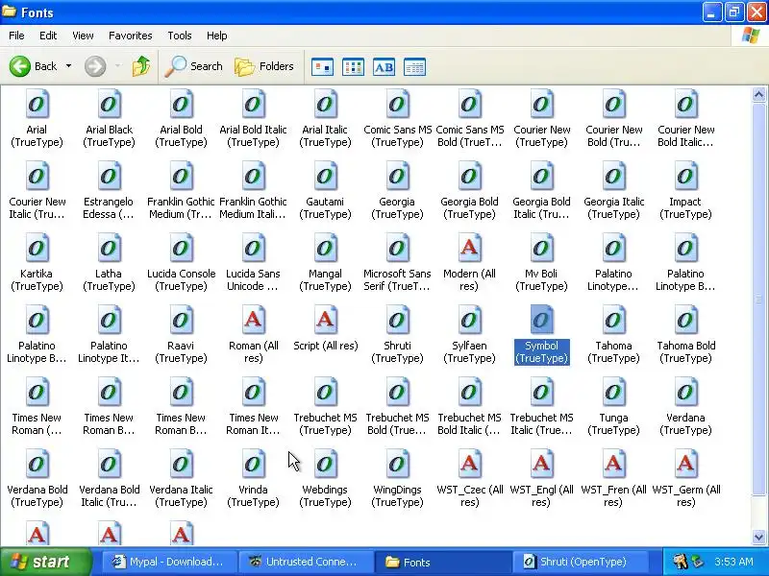This screenshot has width=769, height=576.
Task: Select the Trebuchet MS (TrueType) label
Action: click(326, 424)
